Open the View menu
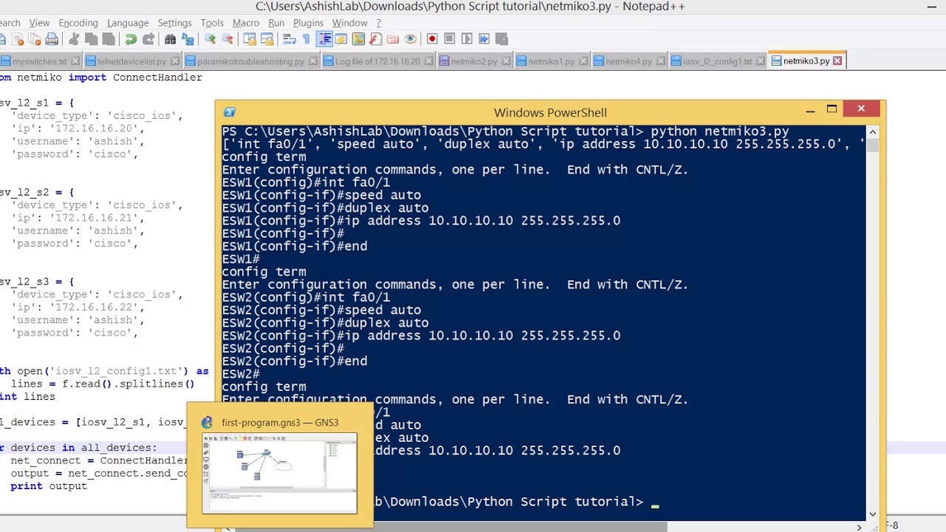This screenshot has height=532, width=946. 39,23
